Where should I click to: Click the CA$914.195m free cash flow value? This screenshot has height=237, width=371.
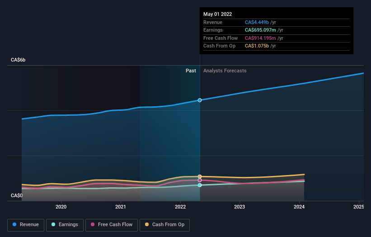point(260,38)
